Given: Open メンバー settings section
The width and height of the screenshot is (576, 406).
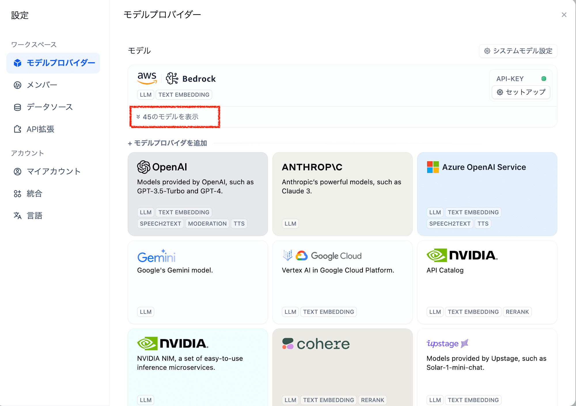Looking at the screenshot, I should pyautogui.click(x=53, y=85).
